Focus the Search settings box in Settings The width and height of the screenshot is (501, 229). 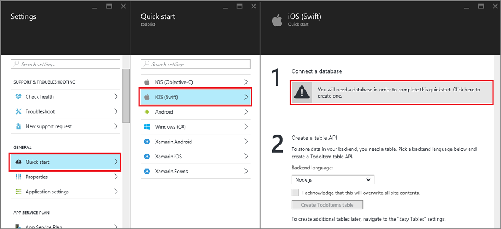click(x=66, y=64)
